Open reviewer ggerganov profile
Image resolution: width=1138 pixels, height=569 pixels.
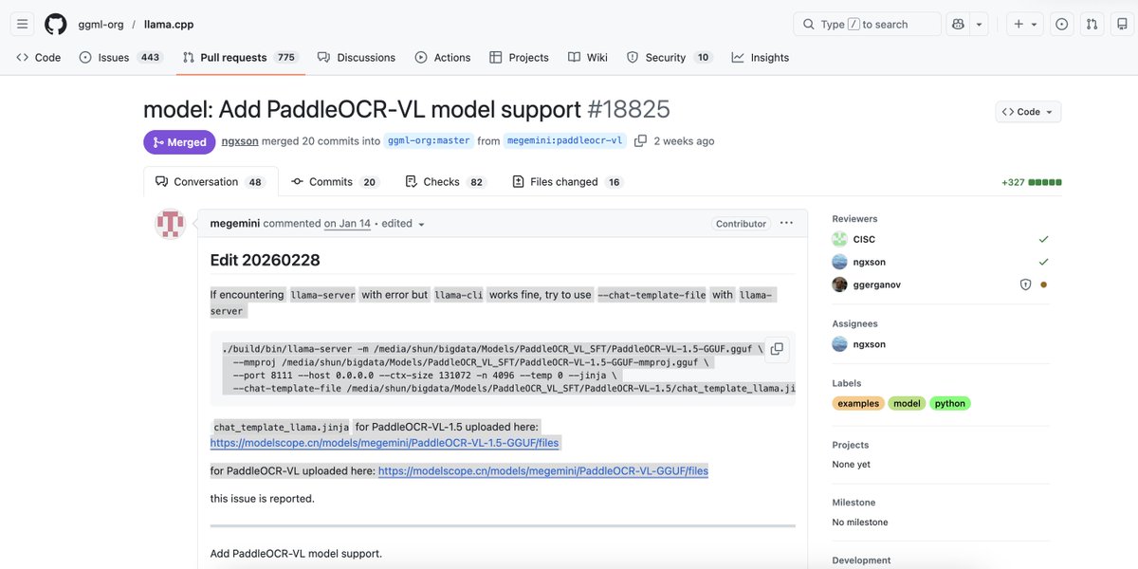[875, 284]
